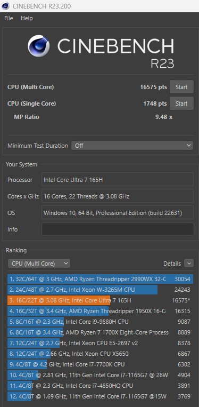Select the Threadripper 1950X ranking entry

point(100,311)
